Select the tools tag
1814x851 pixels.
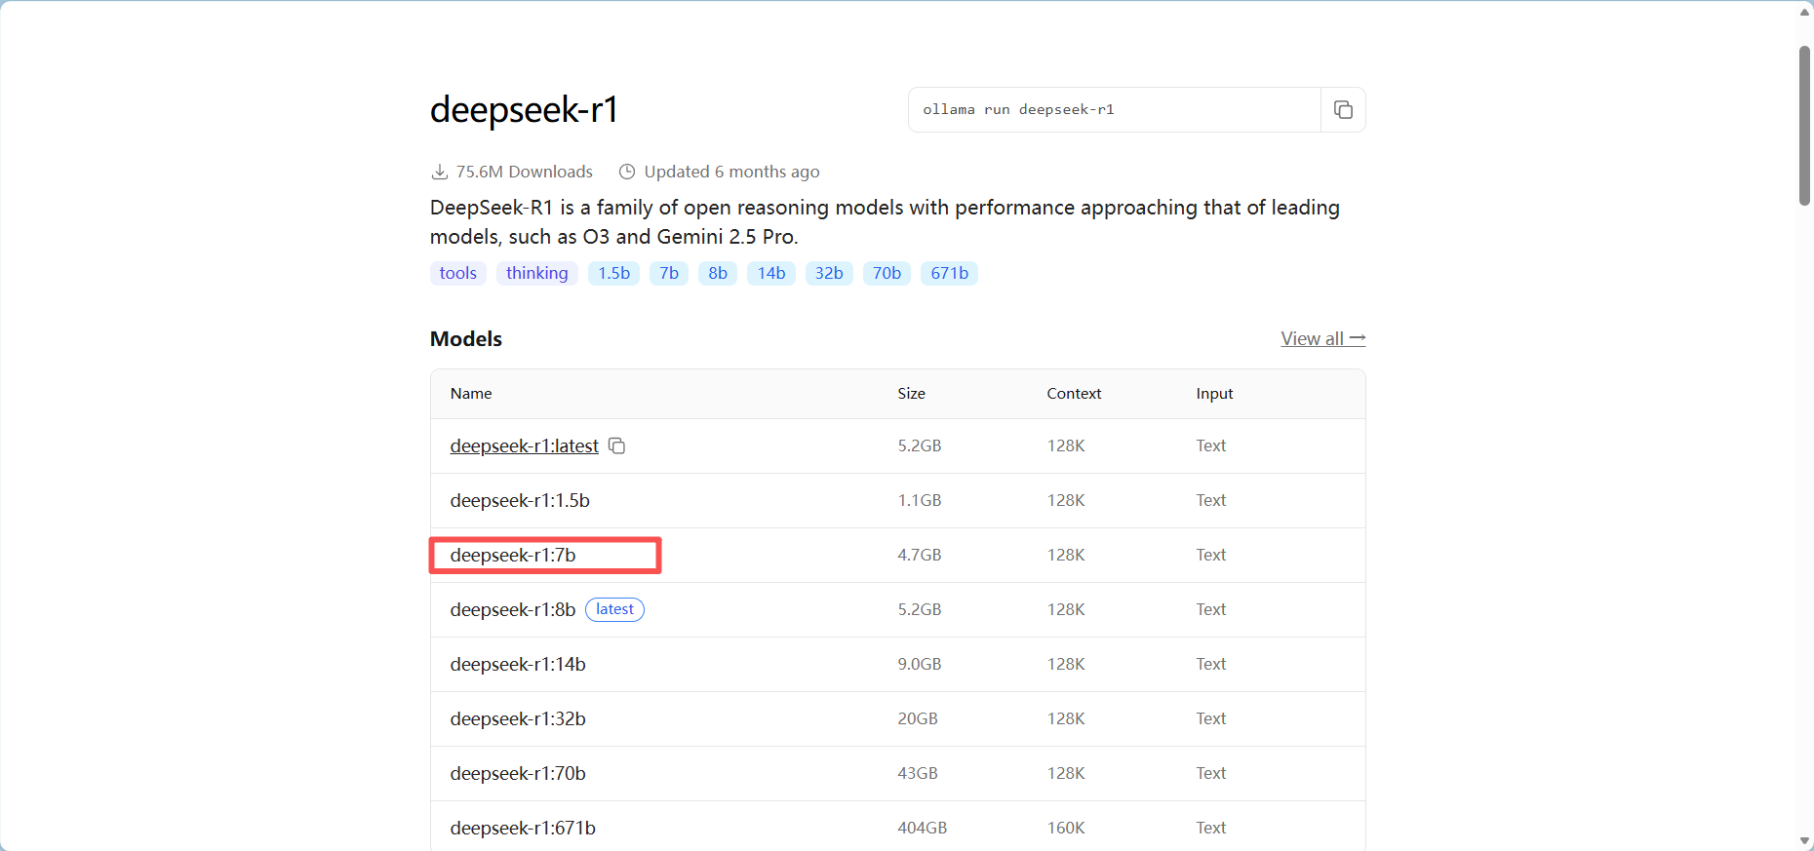(458, 273)
